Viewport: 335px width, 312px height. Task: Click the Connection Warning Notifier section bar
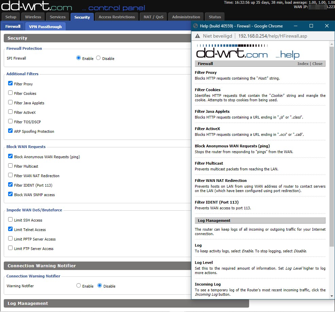[97, 266]
